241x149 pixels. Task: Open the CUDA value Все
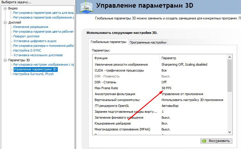tap(164, 70)
